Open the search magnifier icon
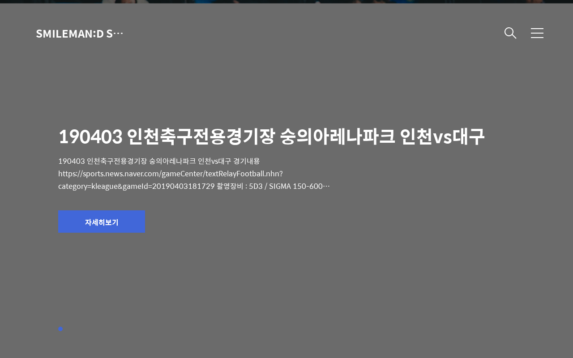Image resolution: width=573 pixels, height=358 pixels. point(510,33)
